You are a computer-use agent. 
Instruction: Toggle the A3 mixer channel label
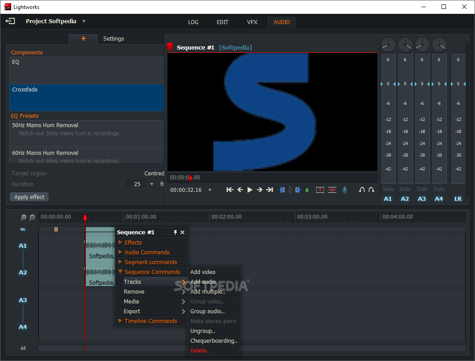coord(422,199)
